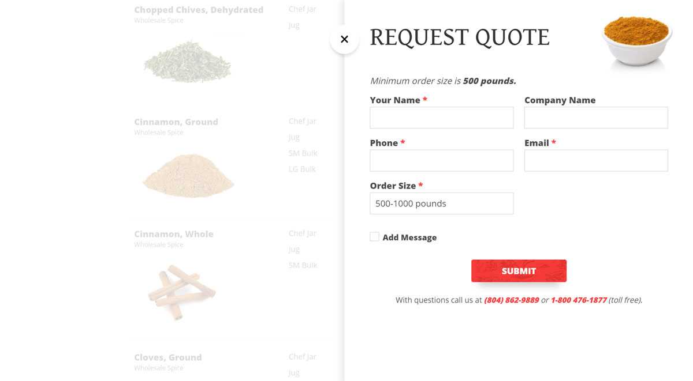This screenshot has height=381, width=693.
Task: Click the ground cinnamon product image
Action: point(188,175)
